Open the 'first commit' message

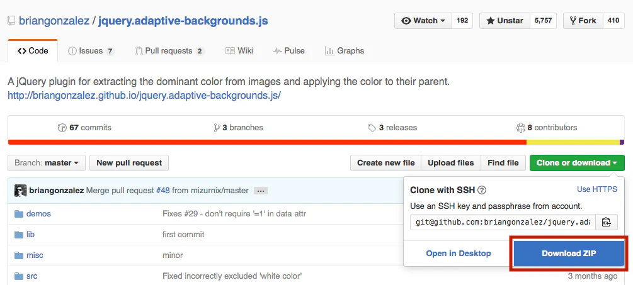pos(183,235)
